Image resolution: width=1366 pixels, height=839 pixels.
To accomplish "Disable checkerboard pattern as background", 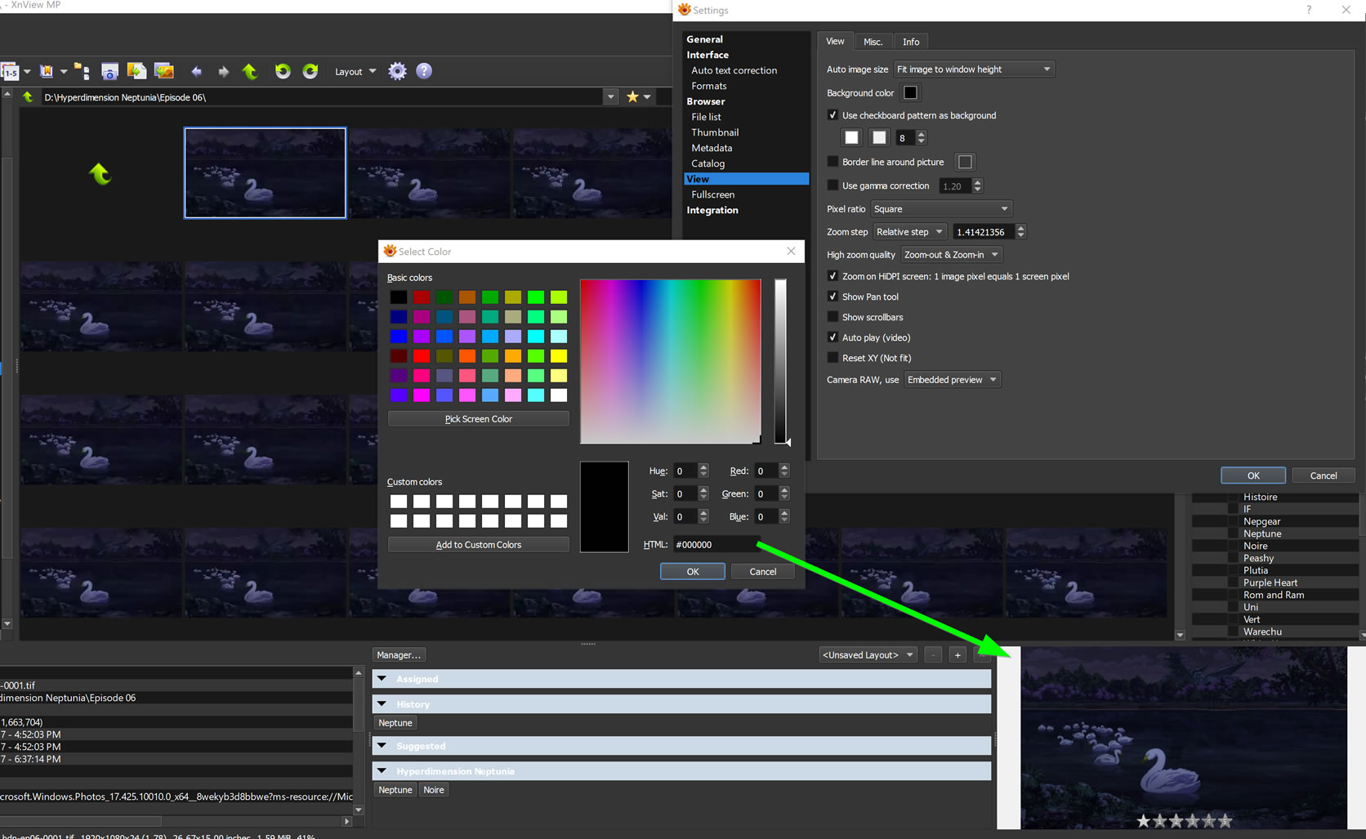I will (x=833, y=115).
